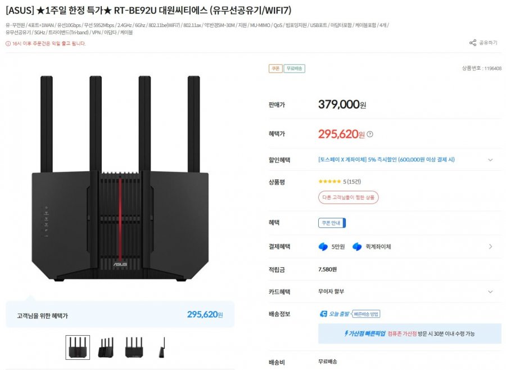Click the warning icon beside 16시 shipping notice
Viewport: 506px width, 370px height.
8,43
